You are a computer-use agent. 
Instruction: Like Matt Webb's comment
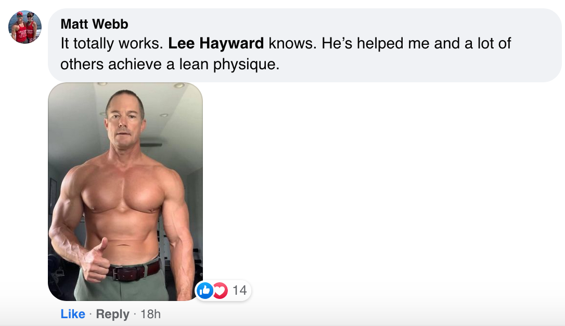coord(73,314)
